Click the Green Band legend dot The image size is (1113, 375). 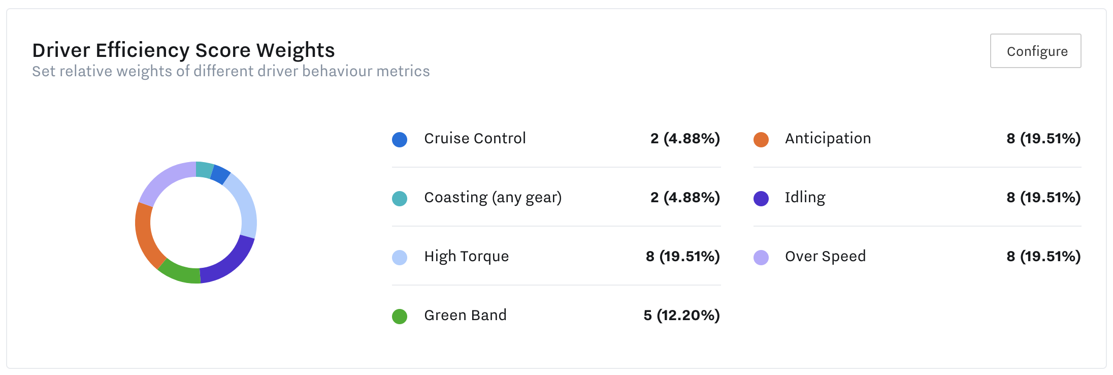pyautogui.click(x=400, y=317)
